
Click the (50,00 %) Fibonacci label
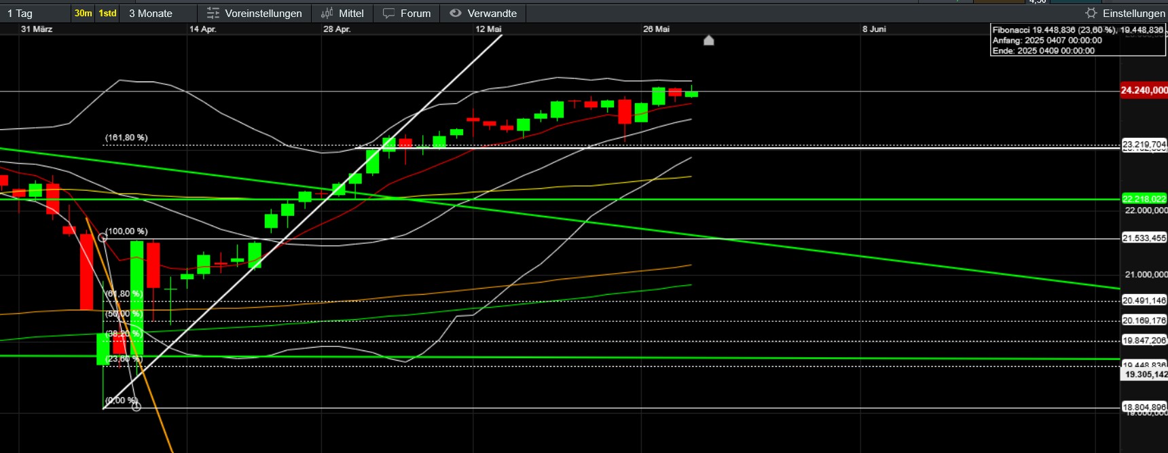tap(124, 314)
